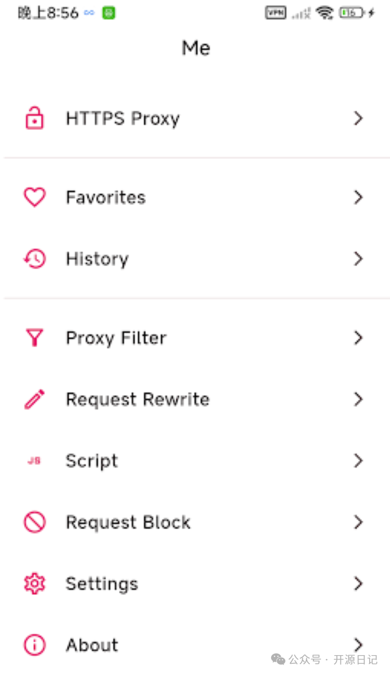
Task: Expand HTTPS Proxy using its chevron
Action: 358,118
